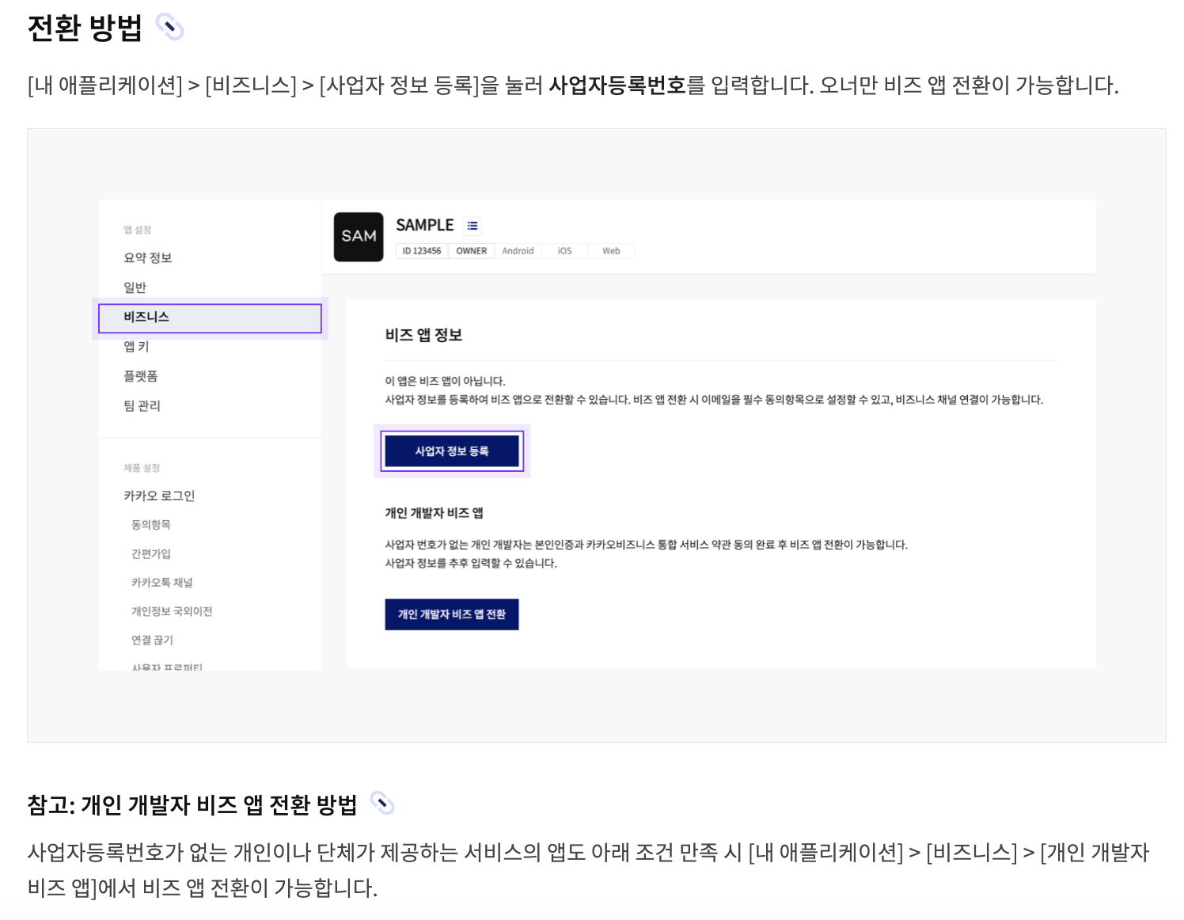Open 팀 관리 in the sidebar

142,405
